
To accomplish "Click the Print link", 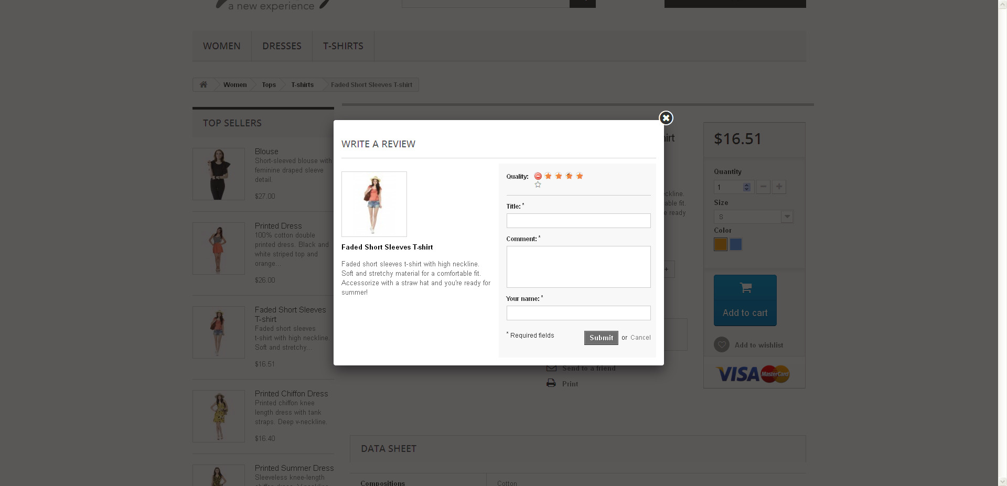I will tap(570, 384).
